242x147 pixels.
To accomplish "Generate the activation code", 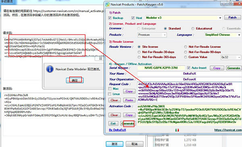I will pos(127,123).
